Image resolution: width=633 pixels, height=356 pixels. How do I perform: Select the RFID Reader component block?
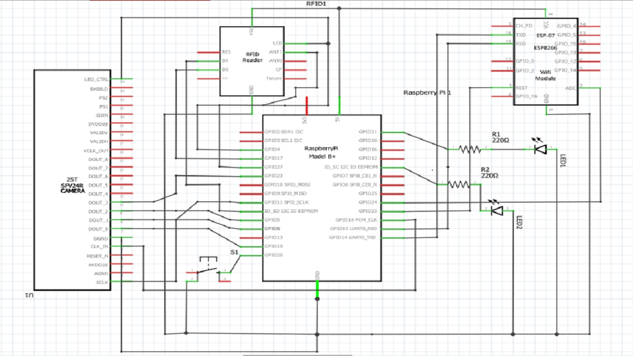coord(251,62)
